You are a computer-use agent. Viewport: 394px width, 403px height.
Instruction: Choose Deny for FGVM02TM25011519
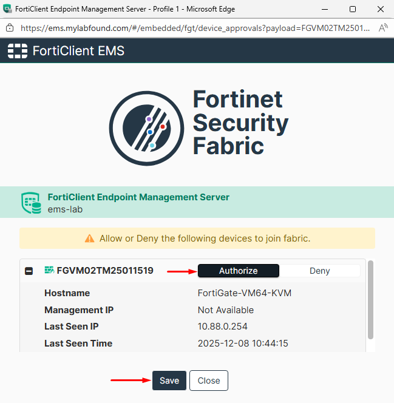319,271
